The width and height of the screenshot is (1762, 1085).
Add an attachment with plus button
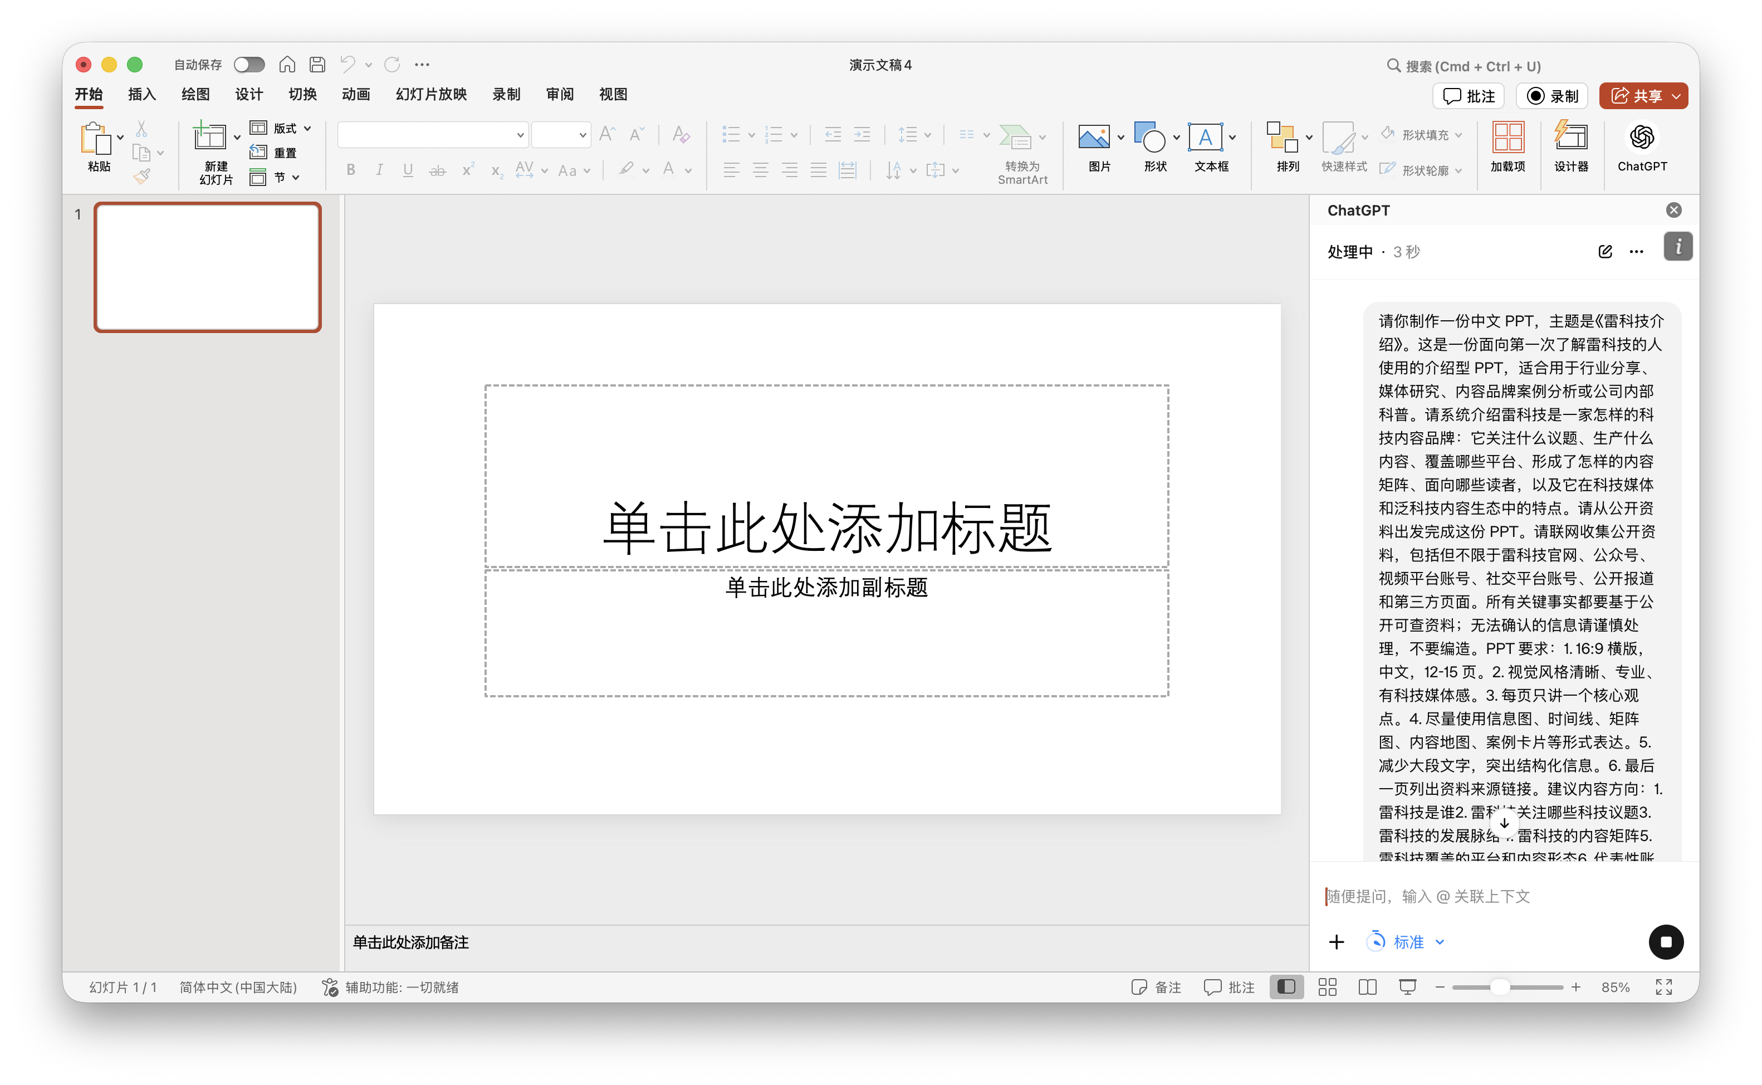(x=1336, y=941)
